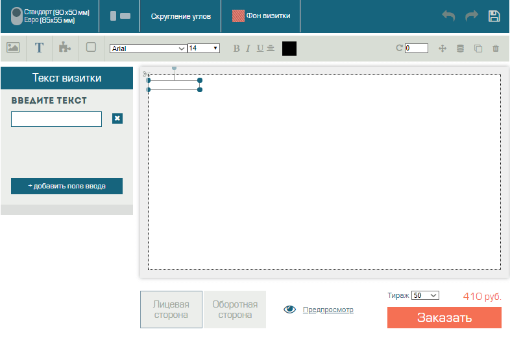Open the Предпросмотр link
The height and width of the screenshot is (338, 510).
[x=328, y=310]
